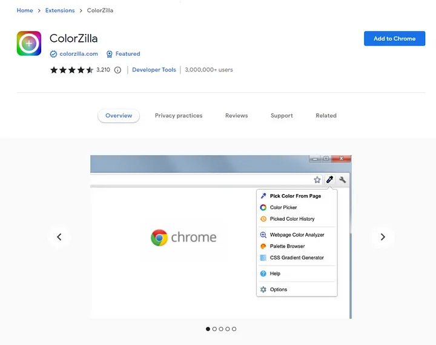Image resolution: width=436 pixels, height=345 pixels.
Task: Open the Developer Tools category link
Action: pos(154,70)
